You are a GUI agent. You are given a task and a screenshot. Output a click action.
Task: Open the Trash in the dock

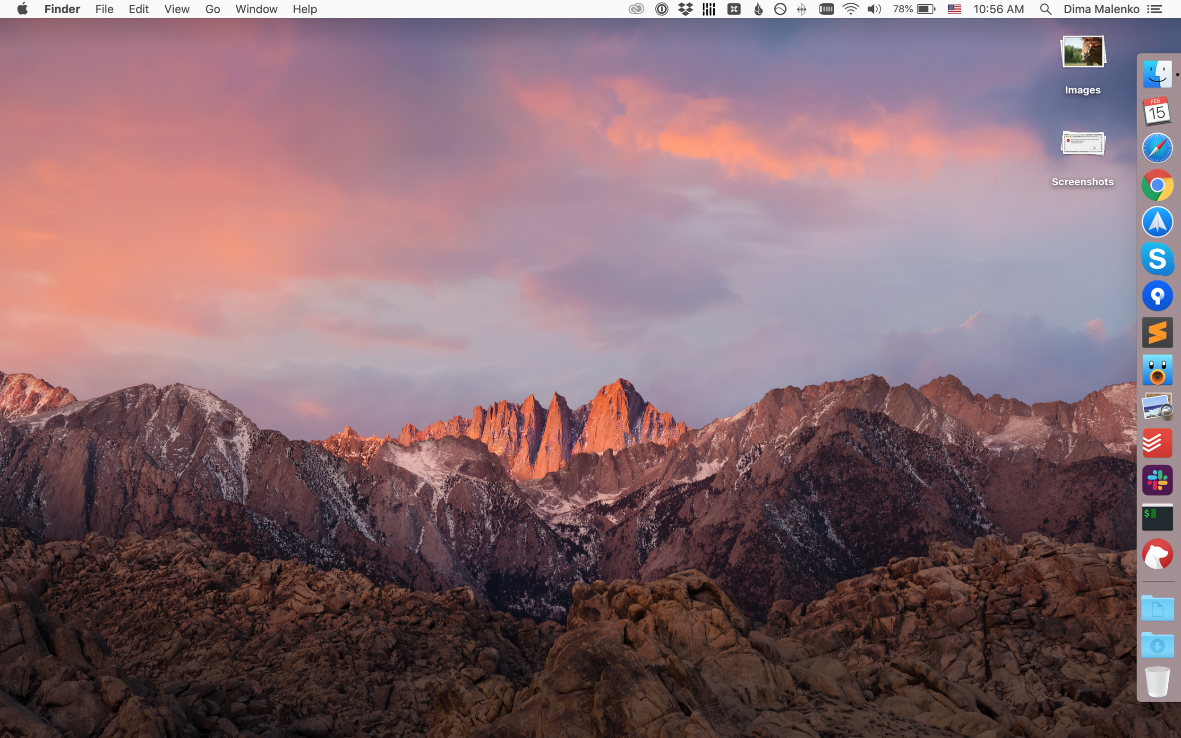(x=1157, y=682)
